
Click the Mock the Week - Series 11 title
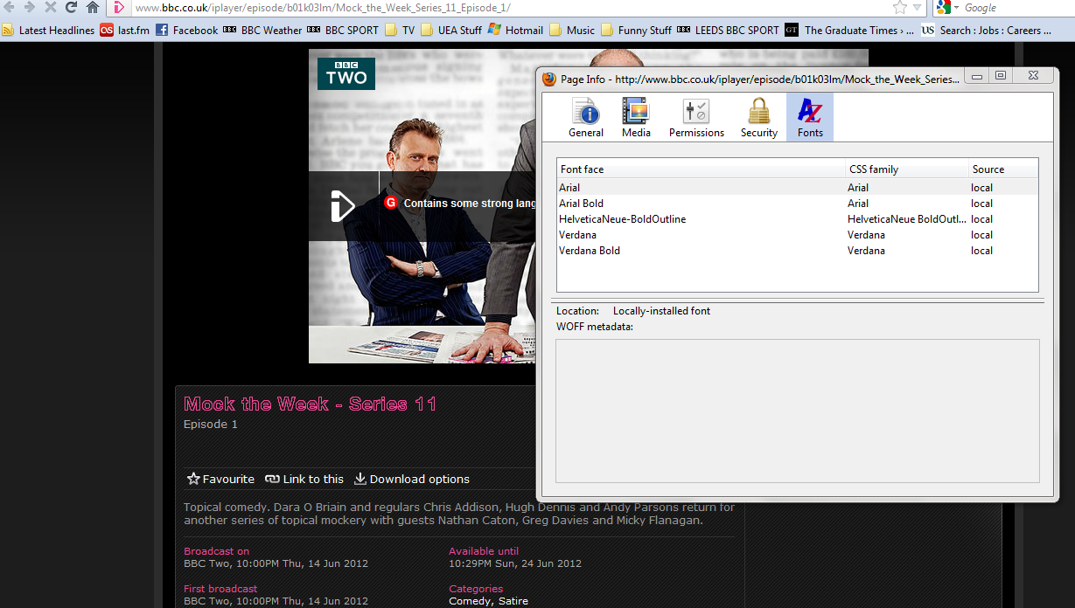click(310, 404)
